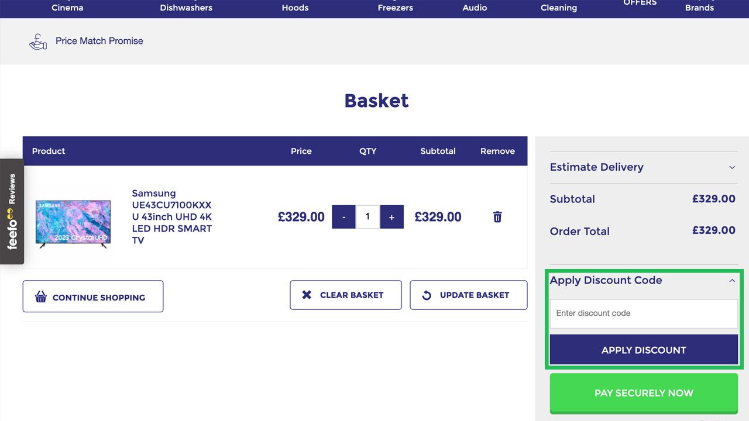749x421 pixels.
Task: Click UPDATE BASKET button
Action: pyautogui.click(x=469, y=295)
